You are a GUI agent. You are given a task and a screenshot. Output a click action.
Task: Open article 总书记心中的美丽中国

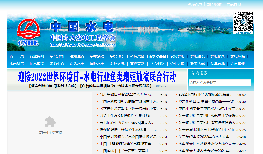[127, 123]
